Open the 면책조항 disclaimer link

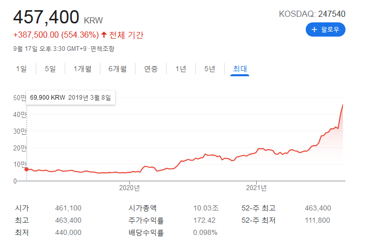point(103,49)
